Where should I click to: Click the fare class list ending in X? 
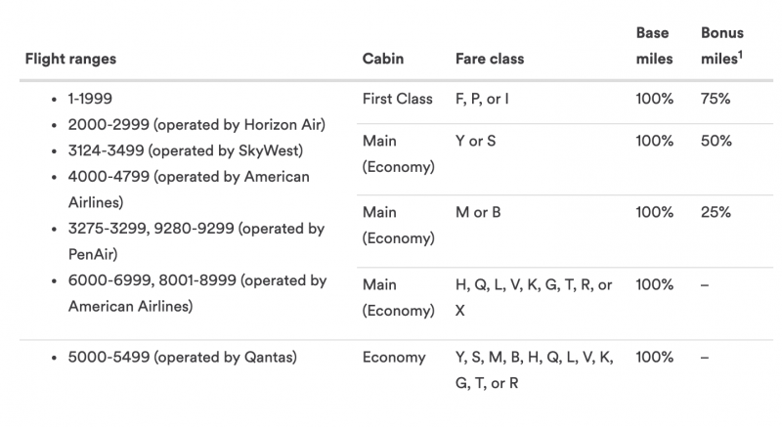(534, 297)
